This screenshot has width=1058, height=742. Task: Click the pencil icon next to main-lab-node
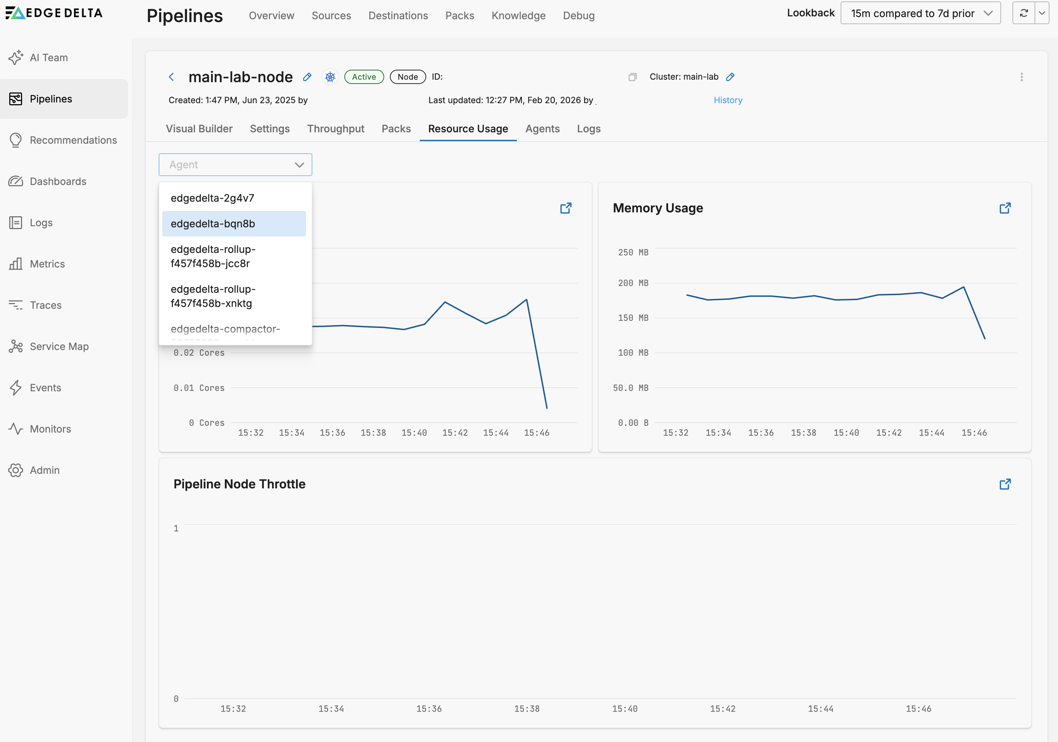coord(307,77)
